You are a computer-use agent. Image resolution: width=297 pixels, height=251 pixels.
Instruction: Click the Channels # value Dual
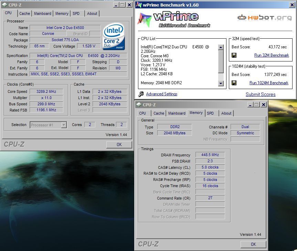(245, 127)
